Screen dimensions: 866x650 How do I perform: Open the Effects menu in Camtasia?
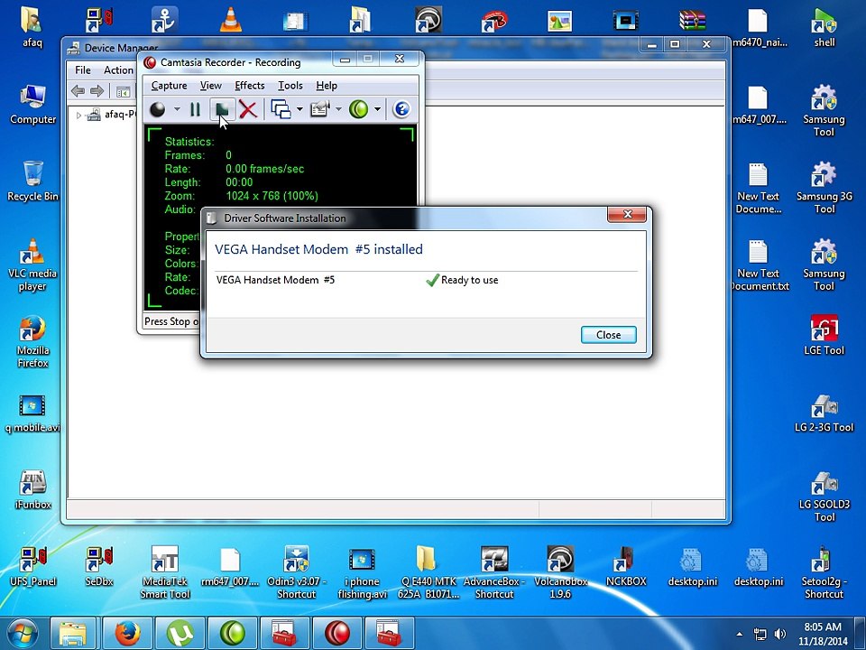click(x=250, y=86)
